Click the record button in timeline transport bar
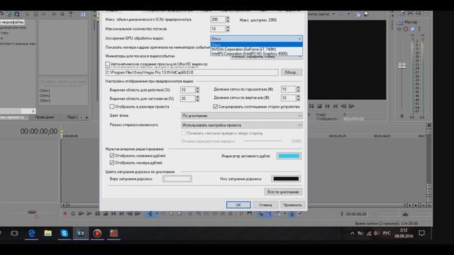 (x=65, y=214)
